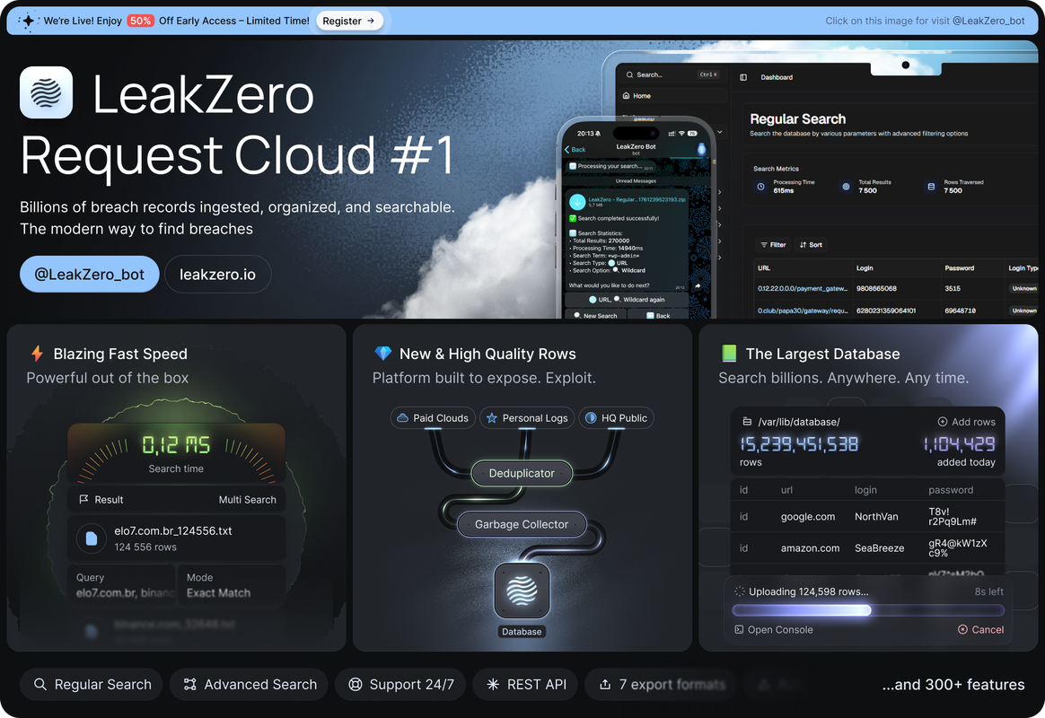Open the 0.12.22.0.0.0/payment_gatew URL link

coord(803,288)
